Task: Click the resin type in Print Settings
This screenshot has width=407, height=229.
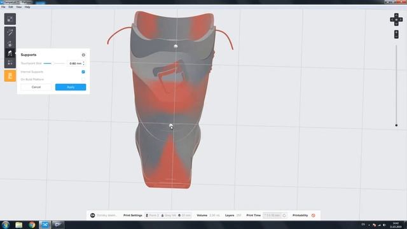Action: [169, 215]
